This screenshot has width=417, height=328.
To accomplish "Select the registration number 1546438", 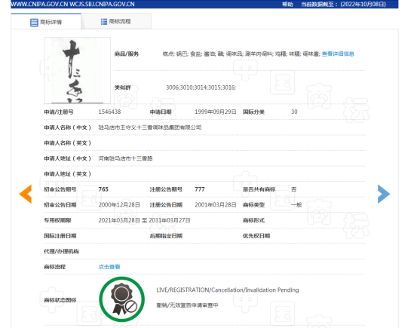I will coord(109,112).
